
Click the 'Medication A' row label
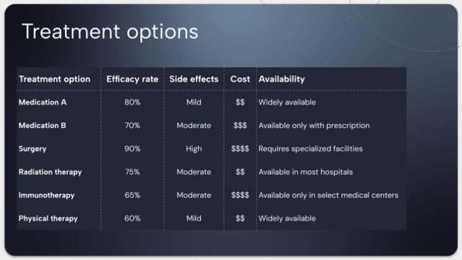(x=43, y=102)
